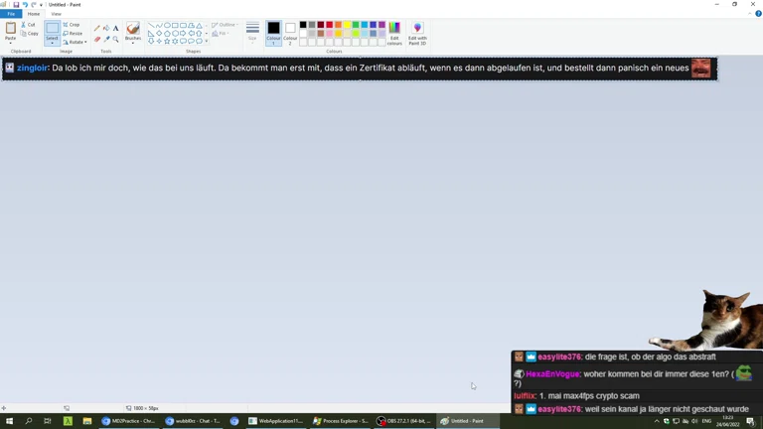
Task: Switch to OBS 27.2.1 in taskbar
Action: click(405, 421)
